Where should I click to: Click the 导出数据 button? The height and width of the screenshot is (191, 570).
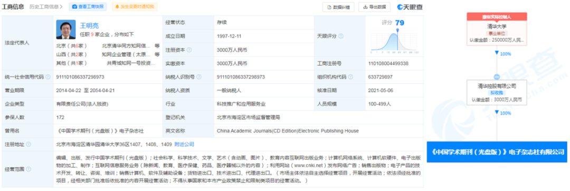tap(374, 7)
